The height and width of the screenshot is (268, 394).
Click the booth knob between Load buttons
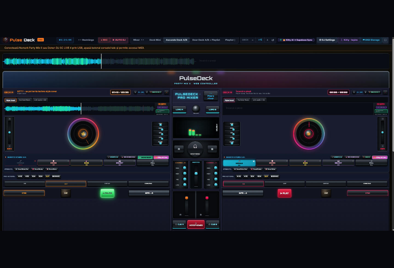(x=196, y=109)
